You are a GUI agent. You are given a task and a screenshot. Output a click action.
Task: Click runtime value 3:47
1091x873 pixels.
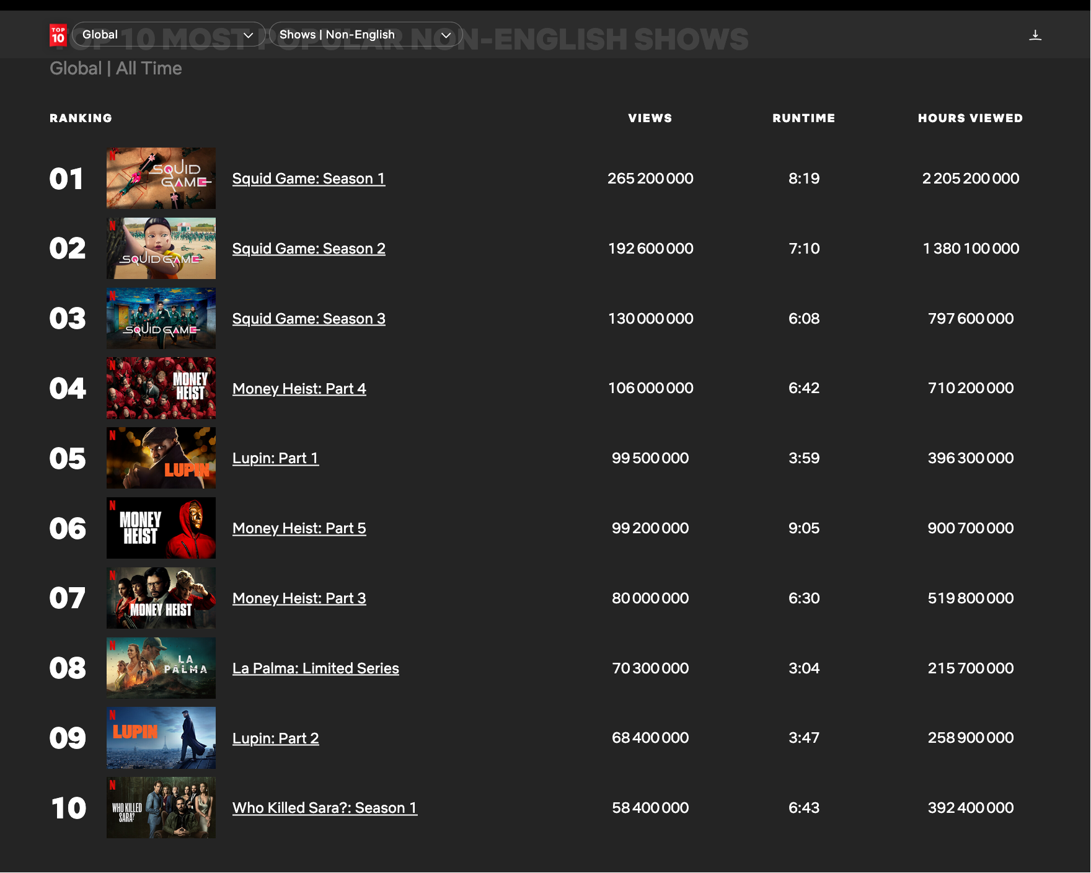804,738
